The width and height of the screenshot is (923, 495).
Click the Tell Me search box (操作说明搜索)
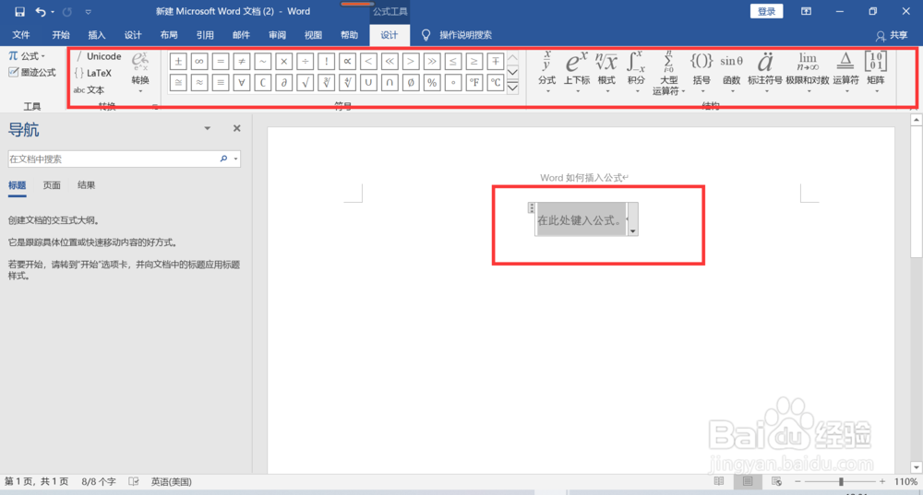(x=457, y=35)
